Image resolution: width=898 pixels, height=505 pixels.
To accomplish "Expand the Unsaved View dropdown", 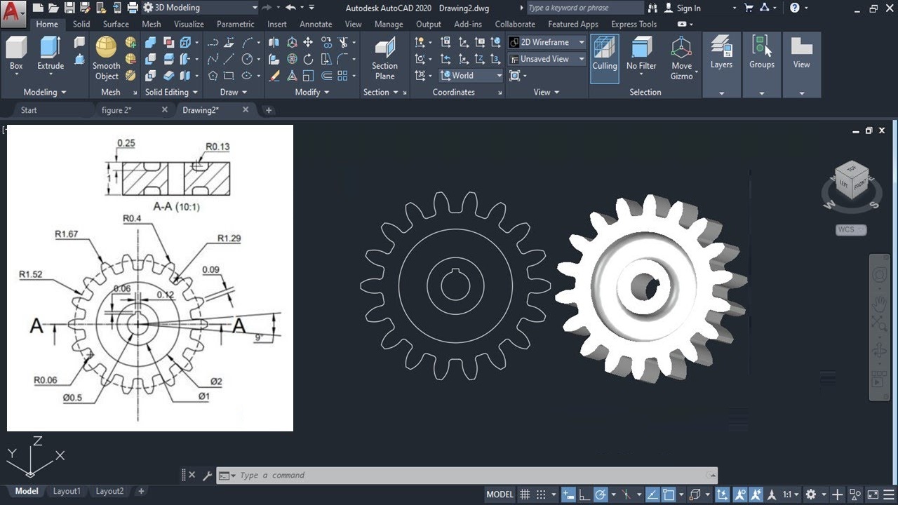I will pyautogui.click(x=547, y=59).
